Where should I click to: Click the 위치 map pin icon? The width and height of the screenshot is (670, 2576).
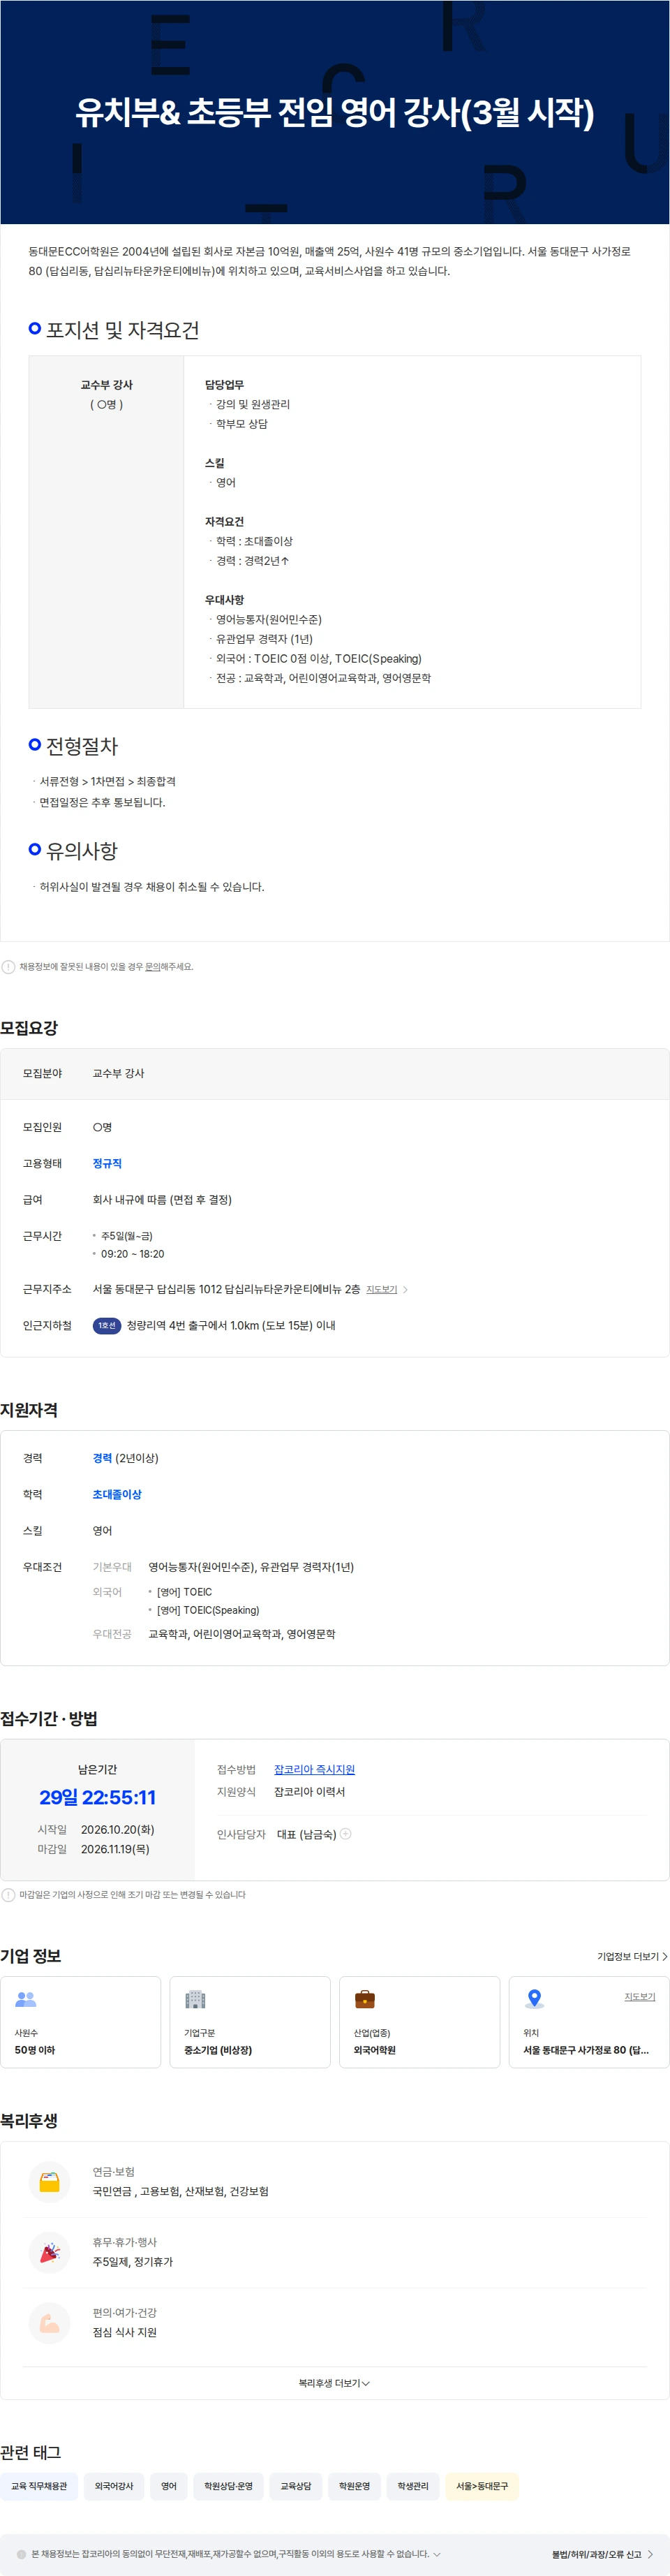(x=534, y=2000)
